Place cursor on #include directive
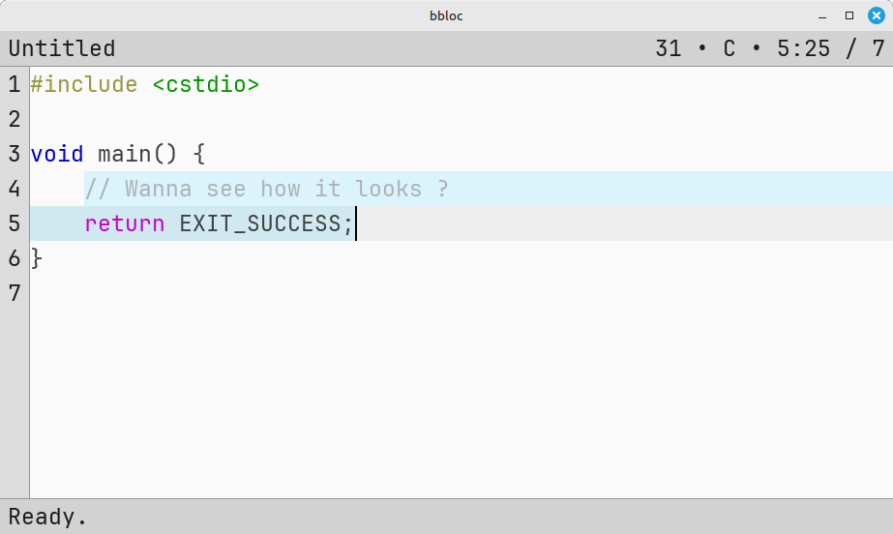 84,84
